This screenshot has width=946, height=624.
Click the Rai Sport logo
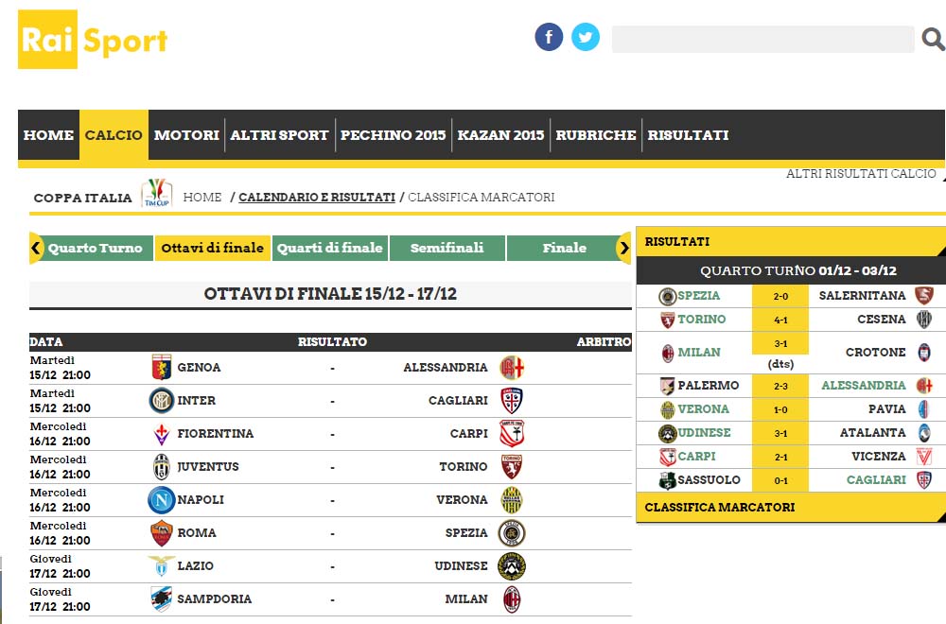click(x=93, y=40)
